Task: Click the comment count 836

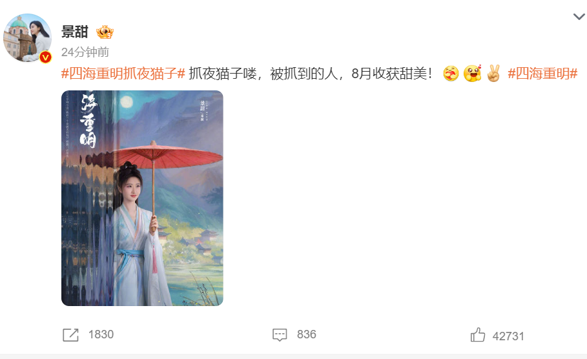Action: 306,334
